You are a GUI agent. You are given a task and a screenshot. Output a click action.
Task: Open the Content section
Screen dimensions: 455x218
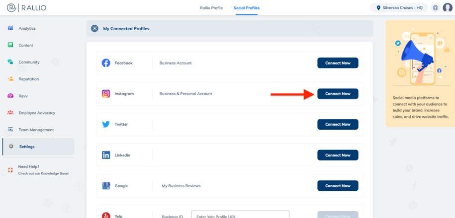click(x=26, y=46)
